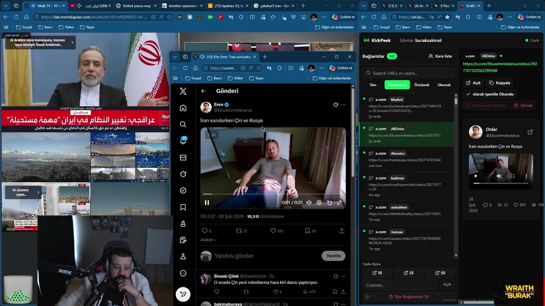Open the Copilot Sohbet et button in the X window
The image size is (545, 306).
[341, 68]
